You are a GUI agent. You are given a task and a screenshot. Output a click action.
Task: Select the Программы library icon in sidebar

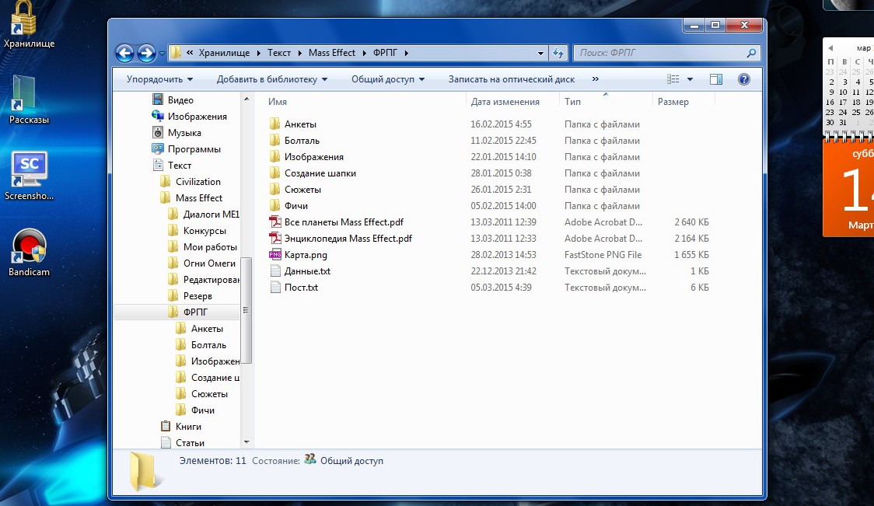tap(158, 148)
